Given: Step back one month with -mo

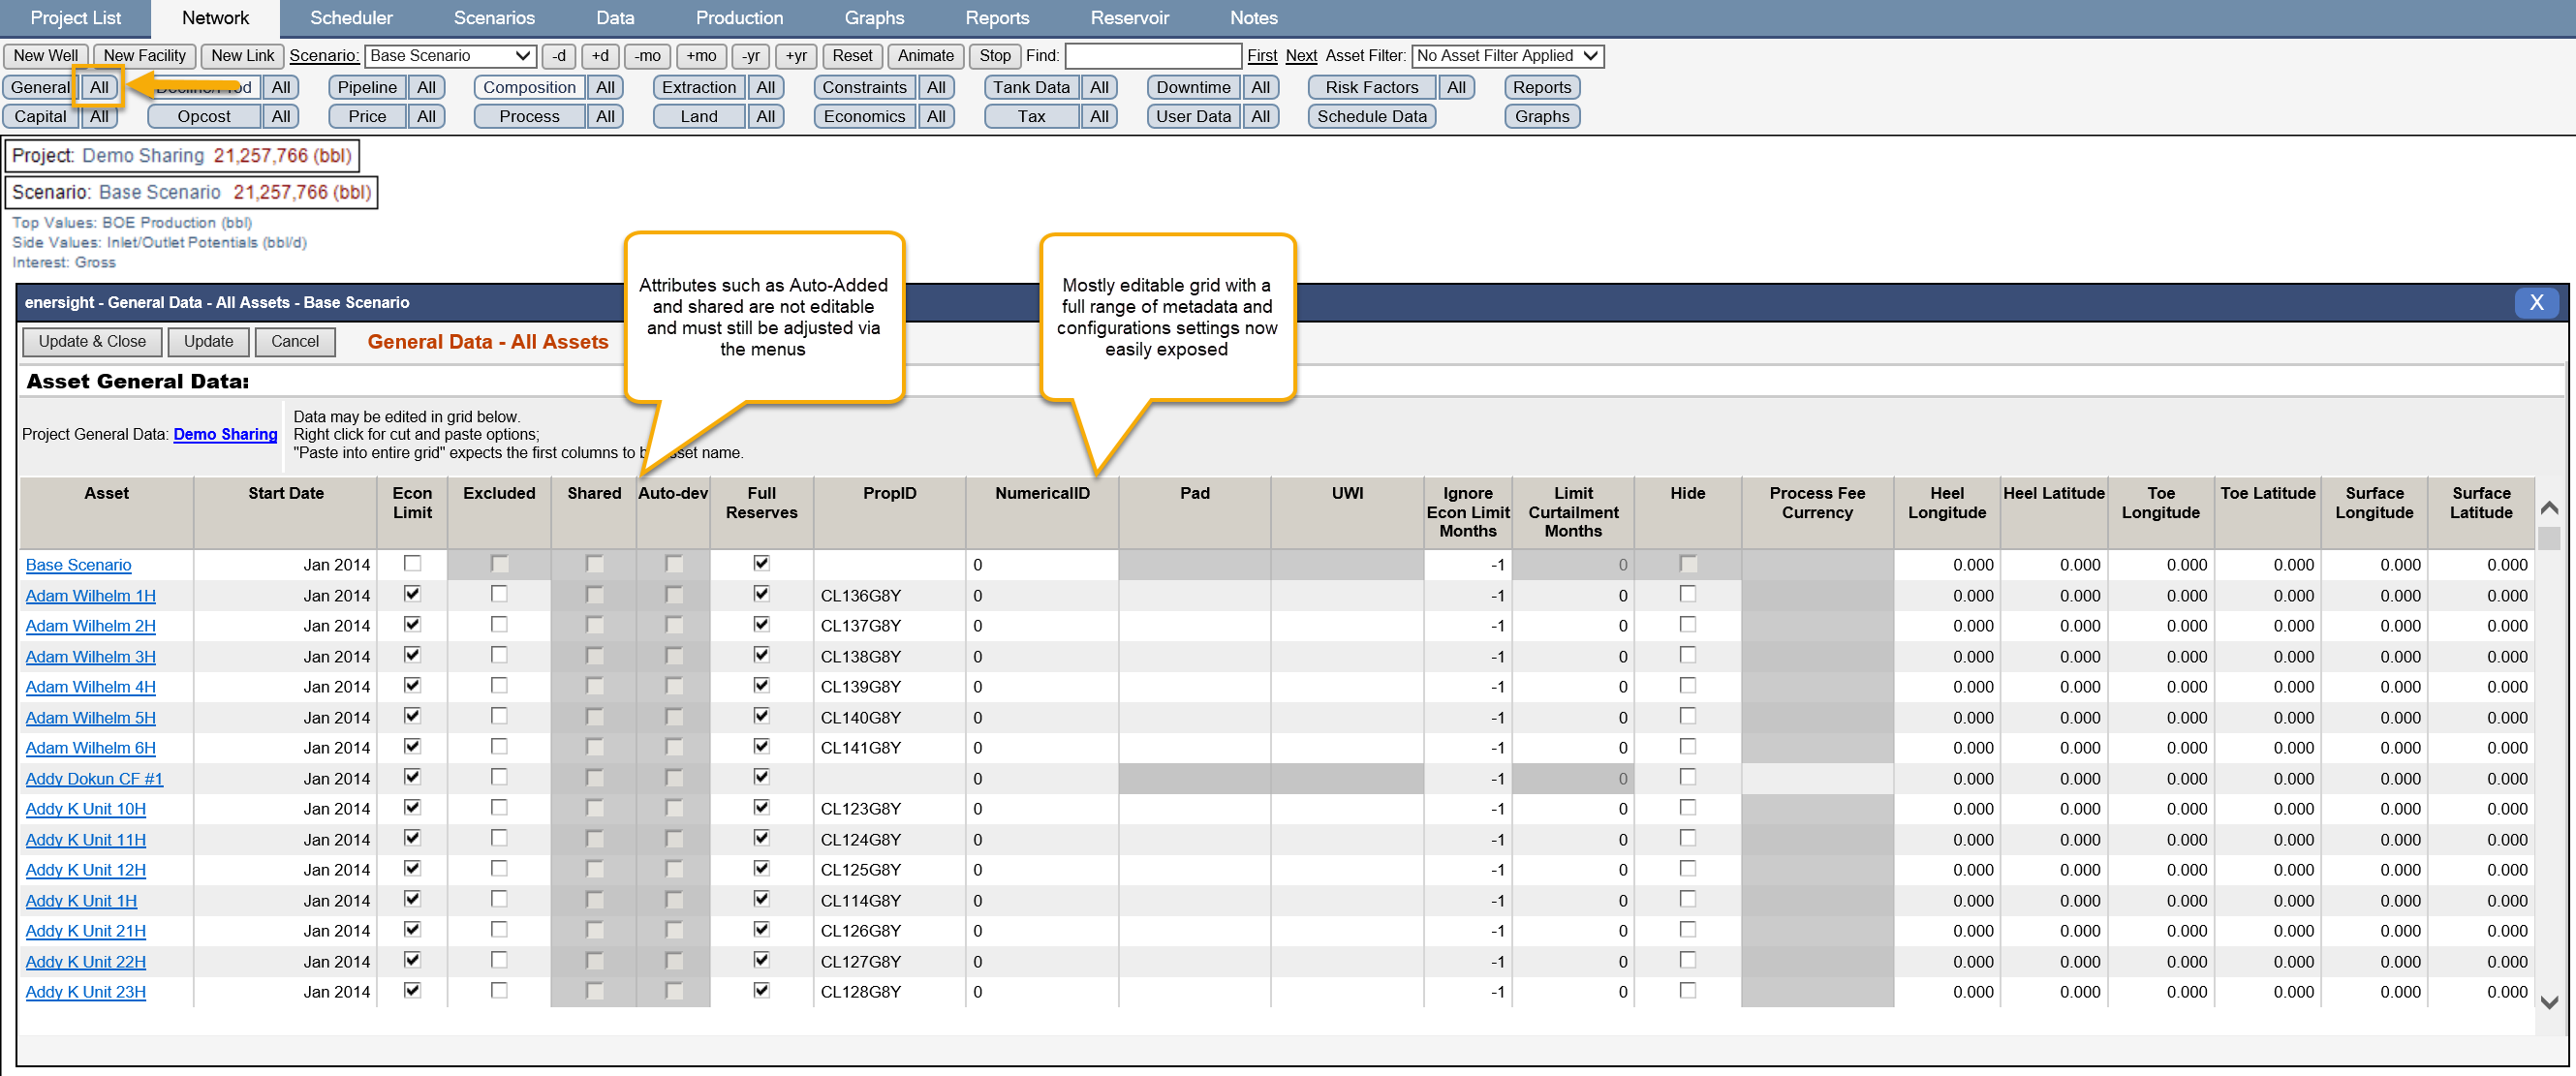Looking at the screenshot, I should point(647,56).
